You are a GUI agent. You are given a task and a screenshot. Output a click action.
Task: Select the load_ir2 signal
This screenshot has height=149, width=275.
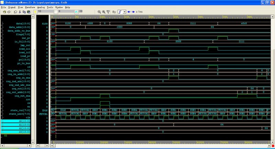point(24,53)
